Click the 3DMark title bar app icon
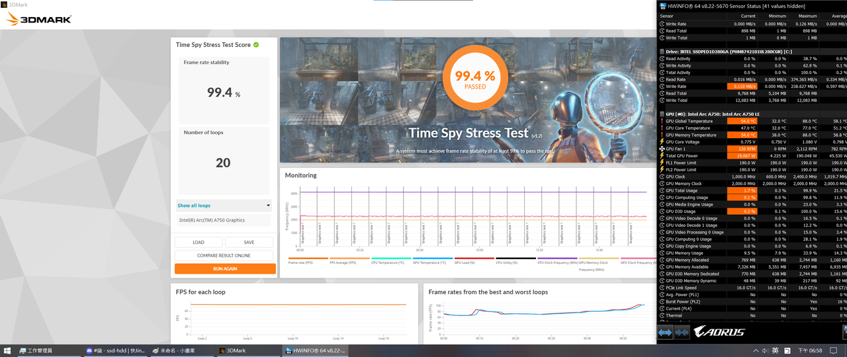The height and width of the screenshot is (357, 847). [4, 5]
